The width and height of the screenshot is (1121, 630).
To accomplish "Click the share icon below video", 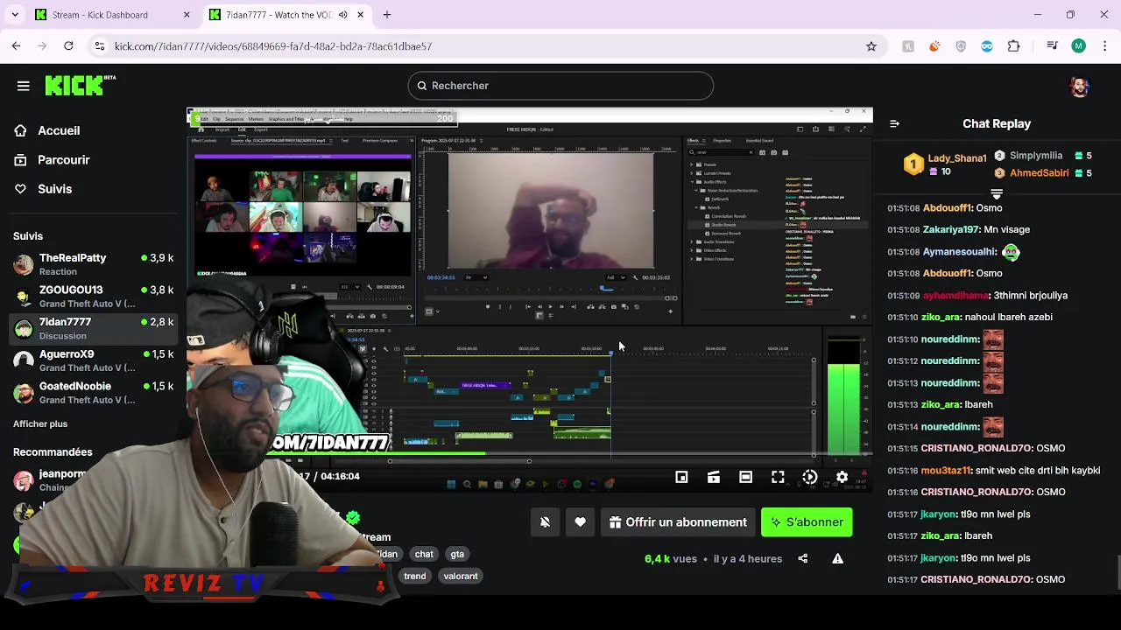I will [803, 558].
